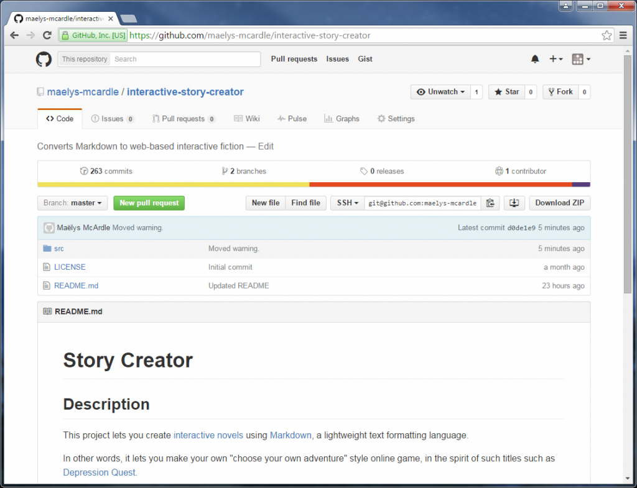The height and width of the screenshot is (488, 637).
Task: Open the Chrome hamburger menu
Action: tap(623, 35)
